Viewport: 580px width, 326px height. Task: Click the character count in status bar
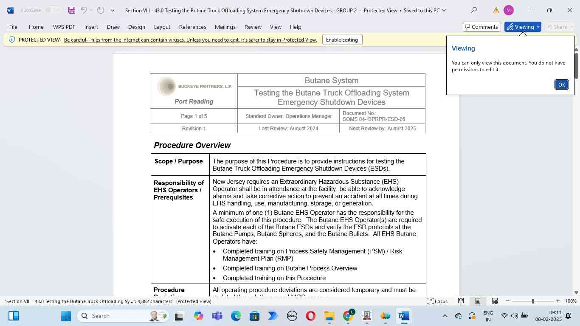[155, 301]
